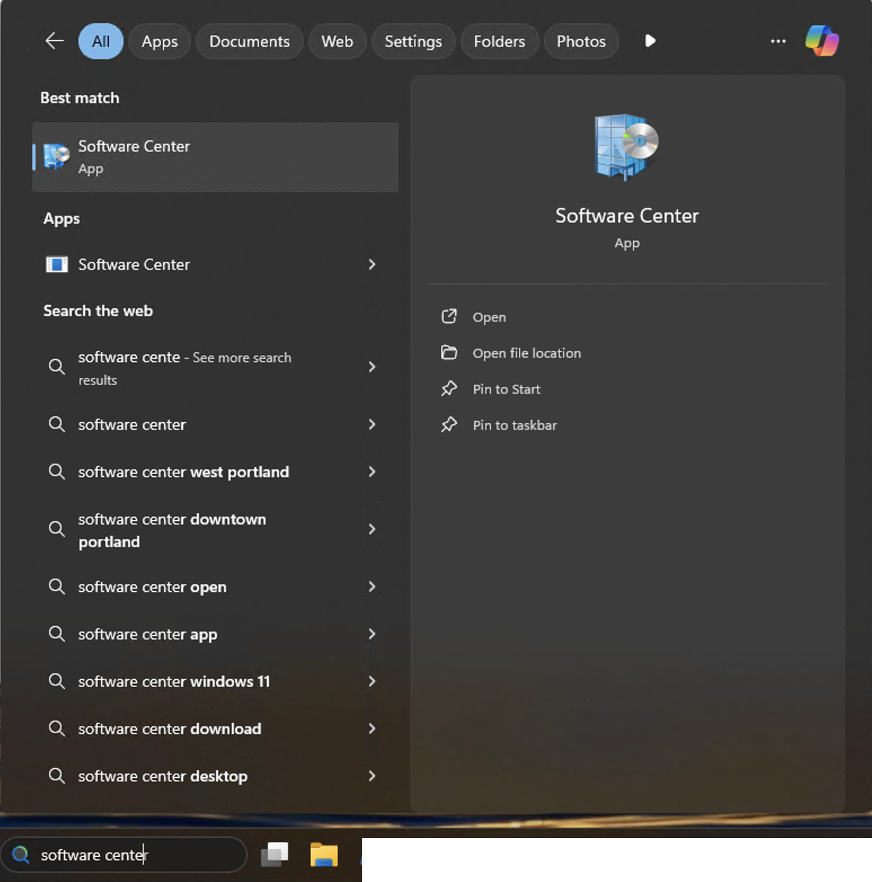Viewport: 872px width, 882px height.
Task: Click the Pin to taskbar pin icon
Action: point(449,425)
